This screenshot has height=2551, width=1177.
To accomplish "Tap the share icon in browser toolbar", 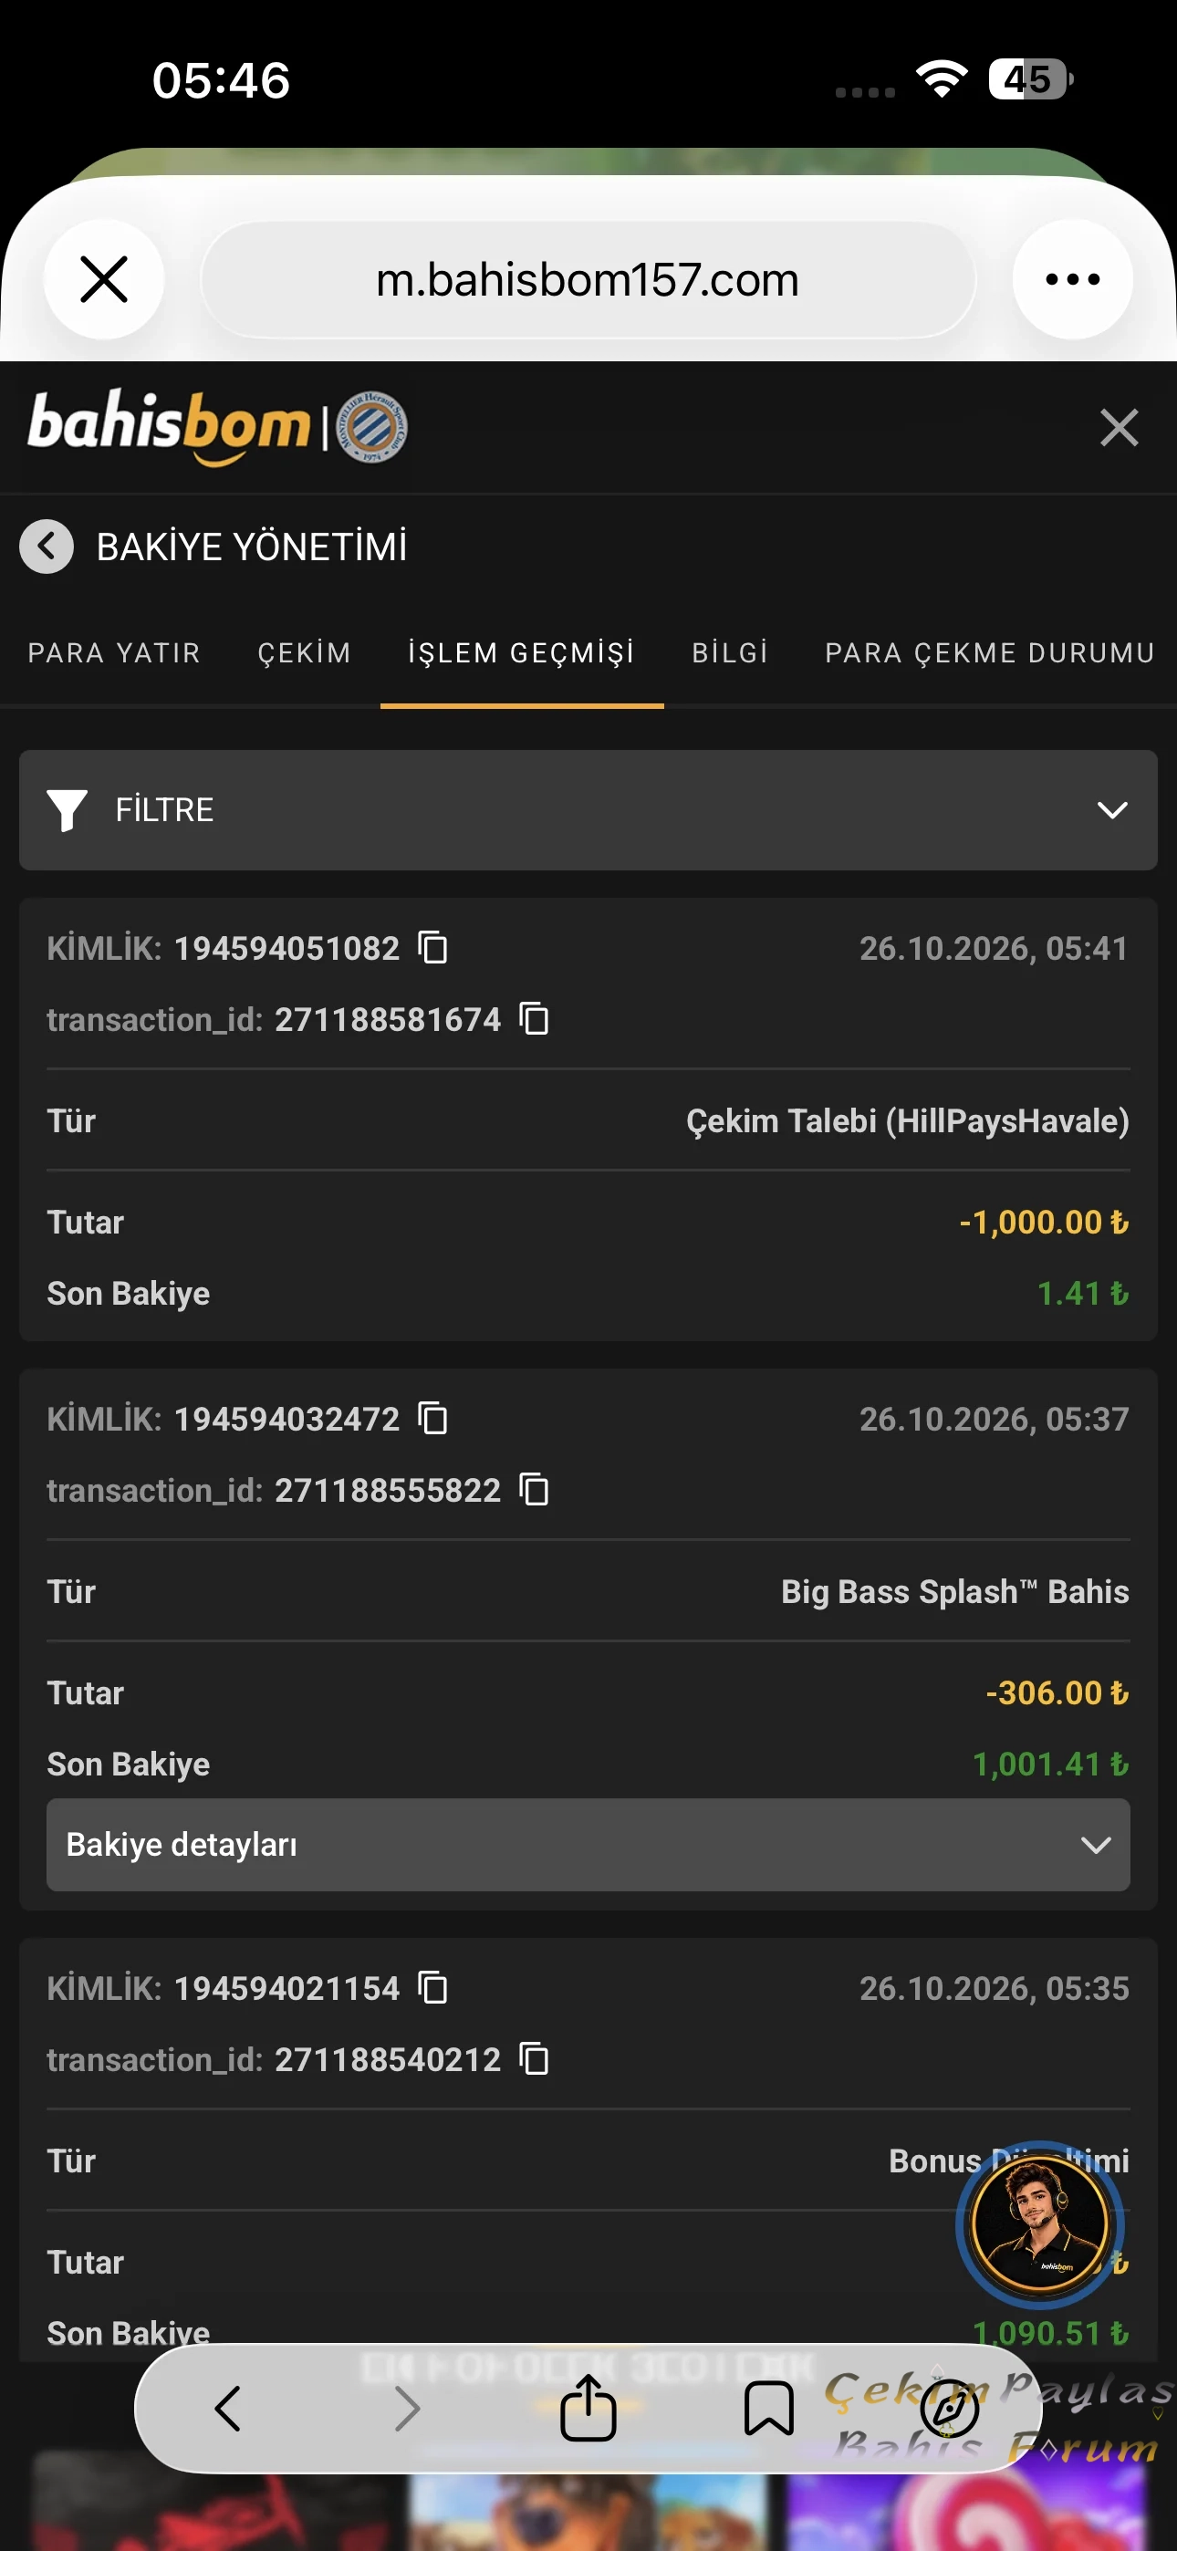I will tap(588, 2408).
